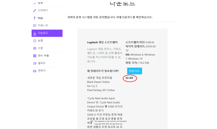This screenshot has height=129, width=217.
Task: Click the chat bubble icon beside 커뮤니티
Action: click(35, 26)
